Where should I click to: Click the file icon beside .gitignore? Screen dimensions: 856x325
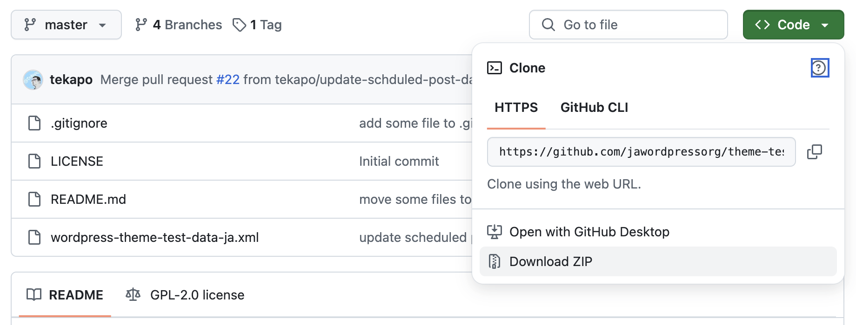click(x=34, y=123)
